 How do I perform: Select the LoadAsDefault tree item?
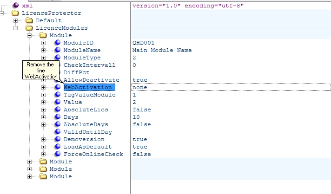tap(87, 147)
